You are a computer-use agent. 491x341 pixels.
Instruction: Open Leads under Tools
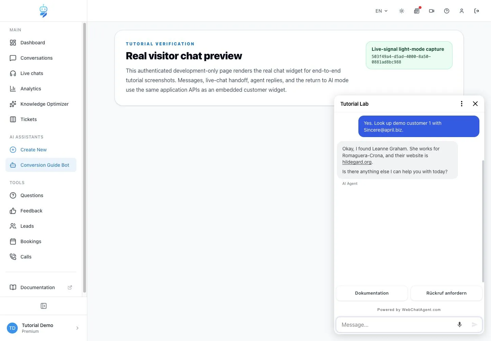tap(41, 226)
